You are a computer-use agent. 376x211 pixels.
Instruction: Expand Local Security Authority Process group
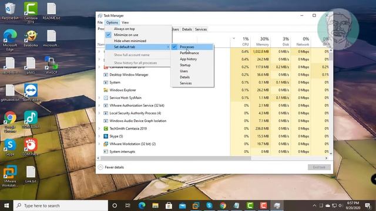[x=99, y=113]
